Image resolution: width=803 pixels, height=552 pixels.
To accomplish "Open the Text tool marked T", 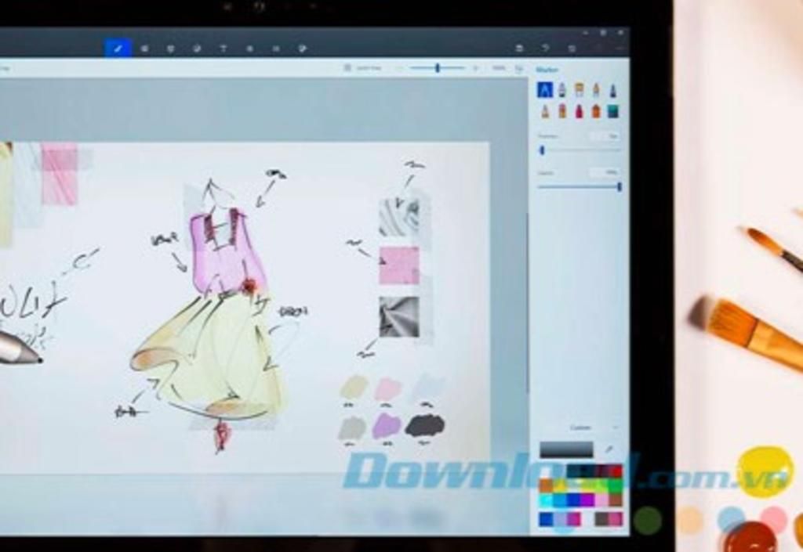I will pyautogui.click(x=223, y=49).
